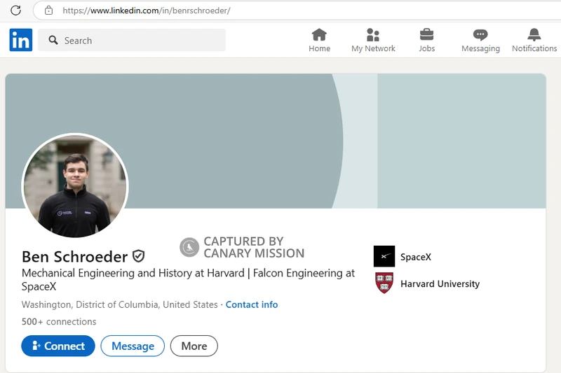
Task: Click the SpaceX company logo
Action: point(384,257)
